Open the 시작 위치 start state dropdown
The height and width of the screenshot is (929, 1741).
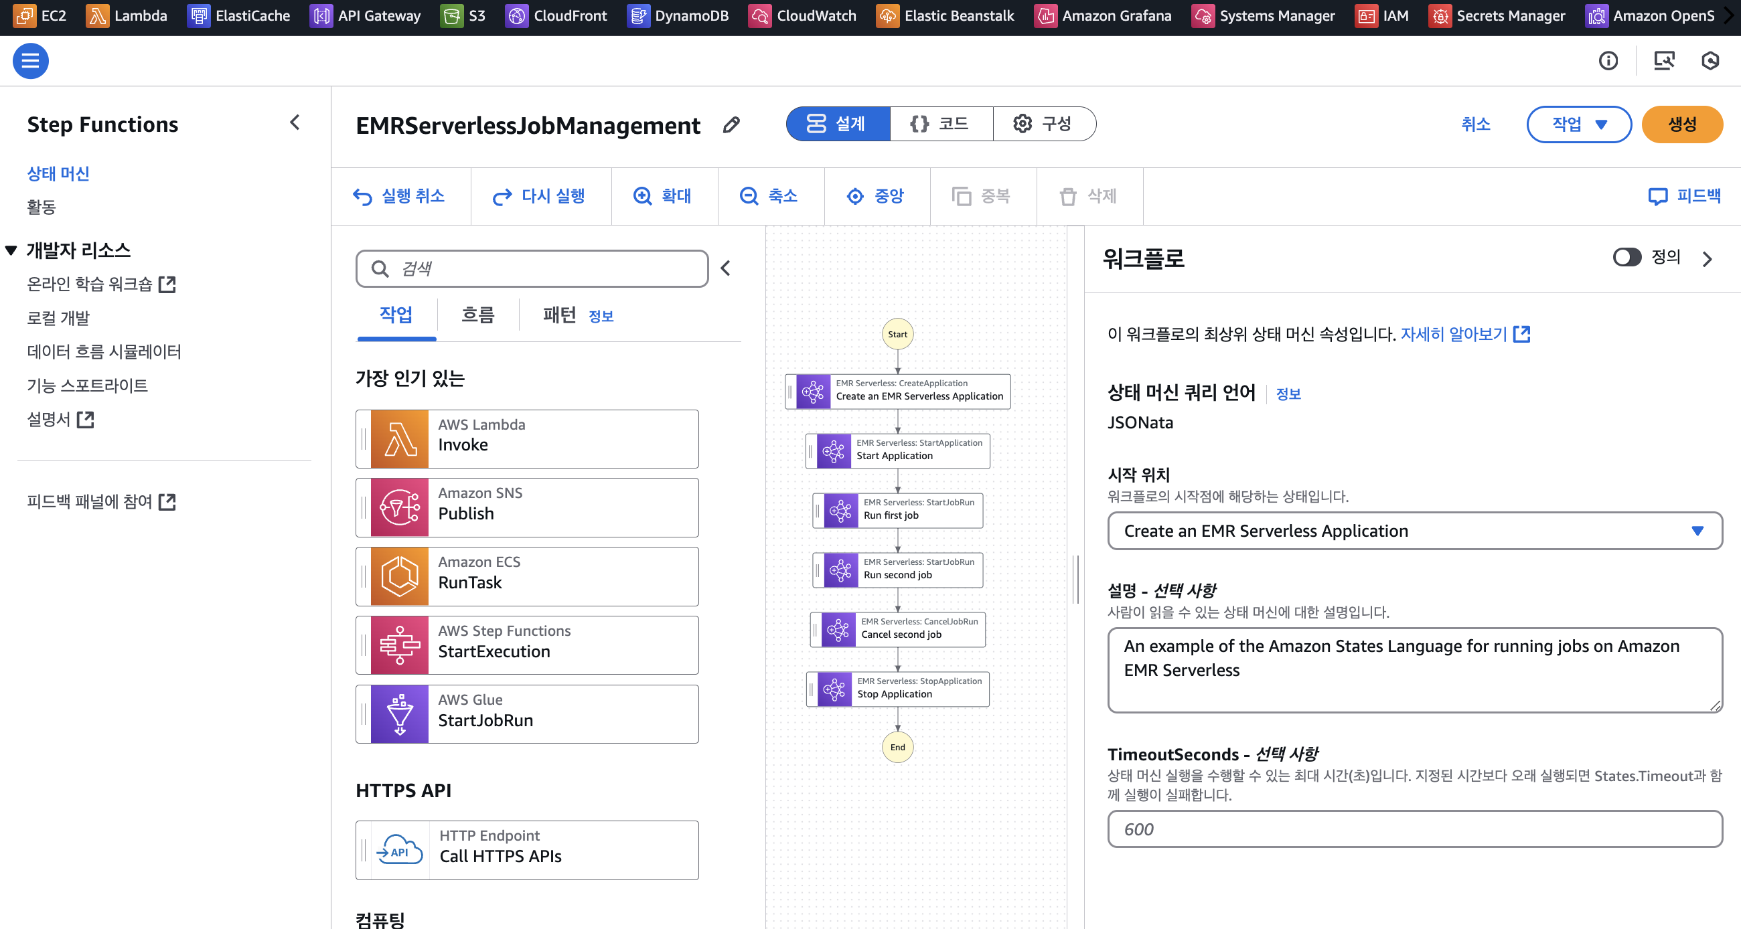pyautogui.click(x=1414, y=531)
